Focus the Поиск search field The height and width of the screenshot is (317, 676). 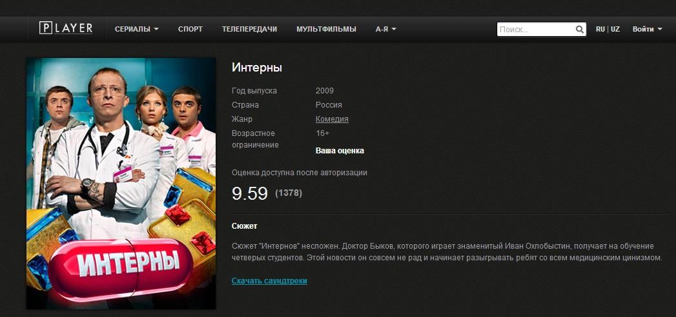click(x=542, y=29)
